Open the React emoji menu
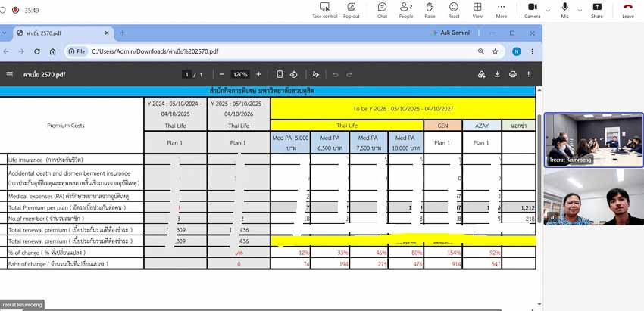644x311 pixels. coord(453,7)
